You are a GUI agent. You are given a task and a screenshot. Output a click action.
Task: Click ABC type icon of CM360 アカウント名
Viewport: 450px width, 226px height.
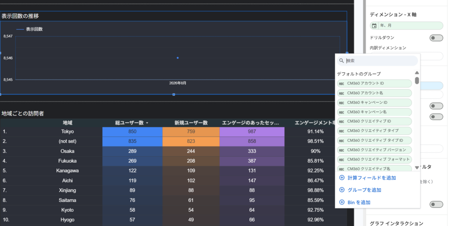[x=341, y=93]
